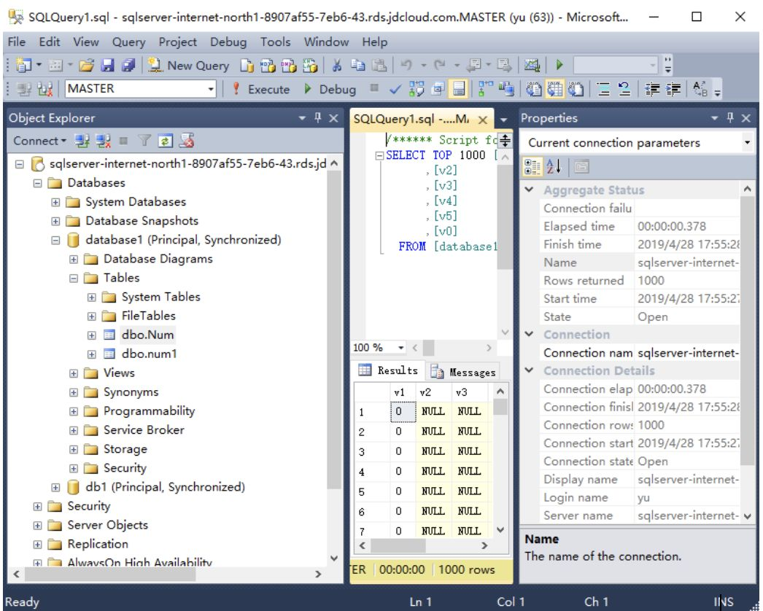The height and width of the screenshot is (611, 763).
Task: Click the Increase Indent icon
Action: tap(673, 89)
